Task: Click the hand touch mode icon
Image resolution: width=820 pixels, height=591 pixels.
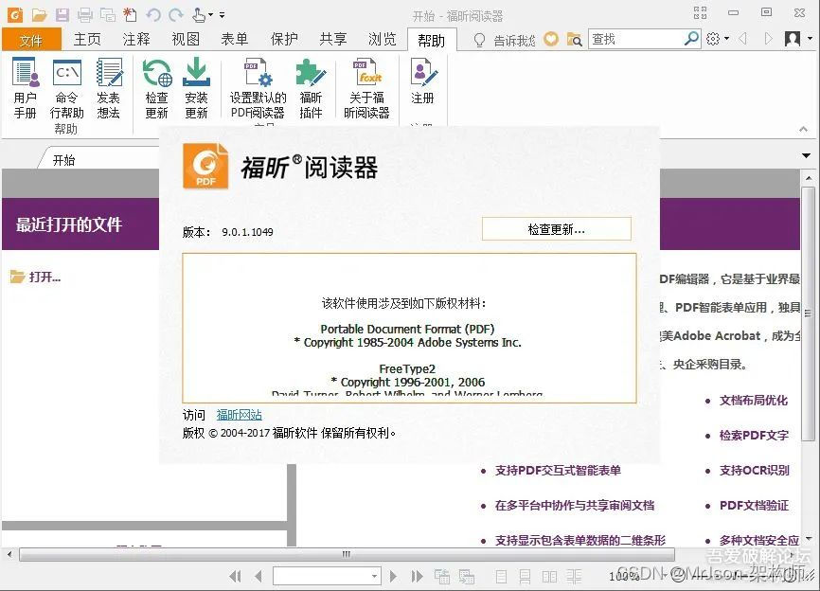Action: (x=199, y=15)
